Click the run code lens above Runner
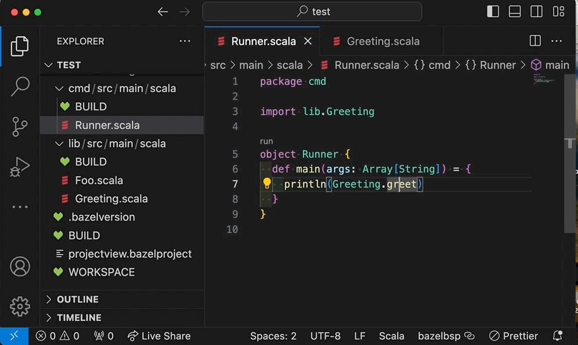Screen dimensions: 578x345 (x=266, y=141)
